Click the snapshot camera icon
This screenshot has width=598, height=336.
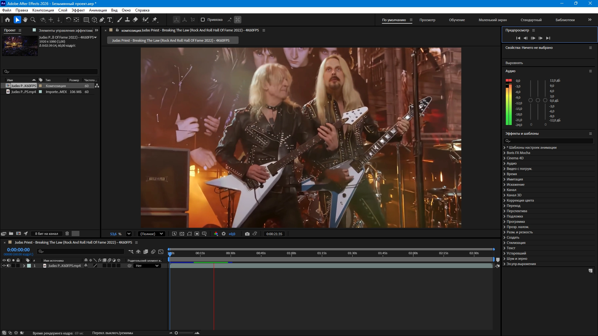(247, 234)
